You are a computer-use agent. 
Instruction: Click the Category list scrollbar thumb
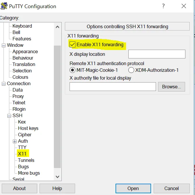click(57, 107)
